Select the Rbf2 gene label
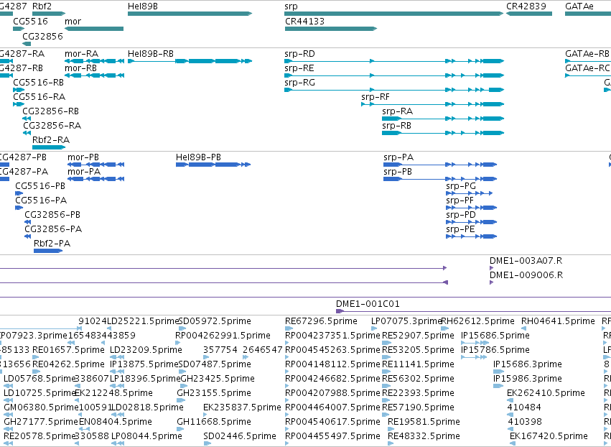Screen dimensions: 611x447 pyautogui.click(x=42, y=6)
